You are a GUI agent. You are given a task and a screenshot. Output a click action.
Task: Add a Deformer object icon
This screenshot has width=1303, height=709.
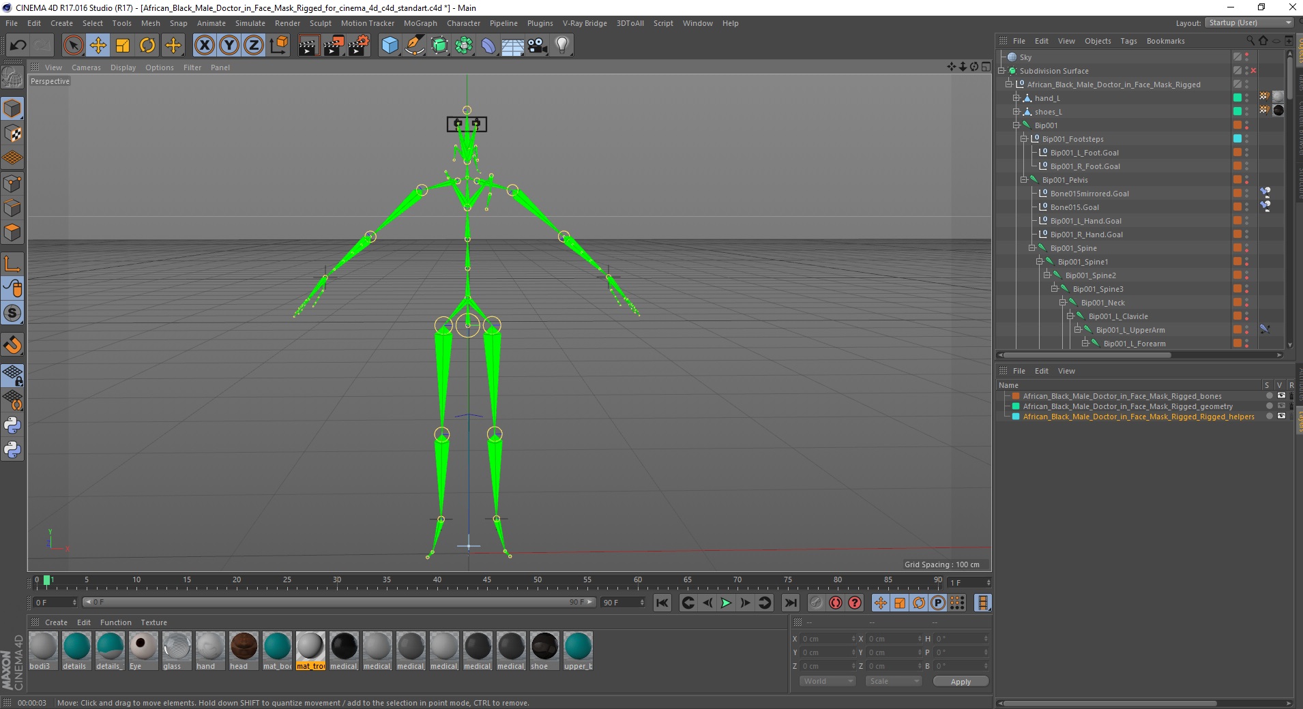(489, 46)
